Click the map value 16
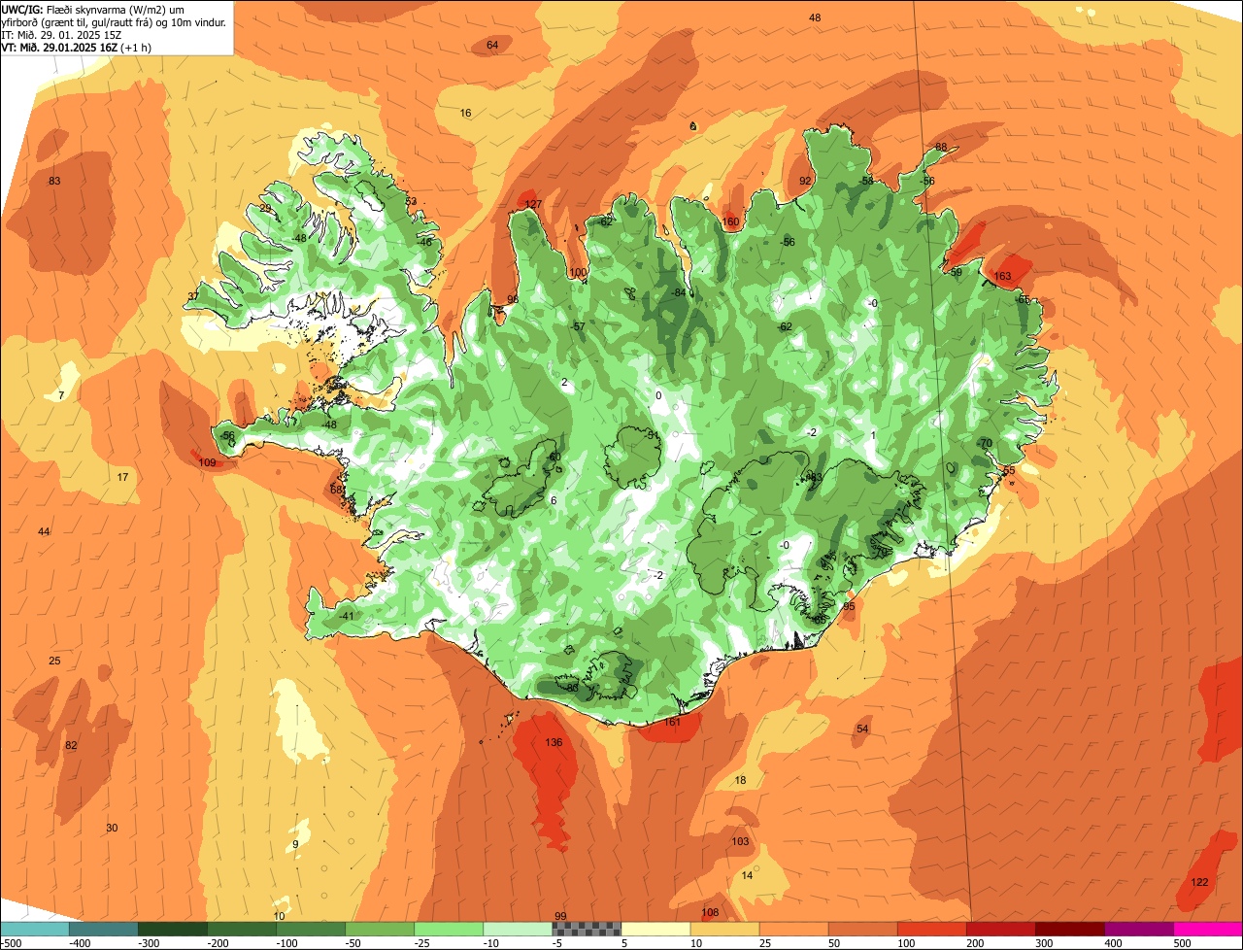The width and height of the screenshot is (1243, 950). click(x=465, y=113)
